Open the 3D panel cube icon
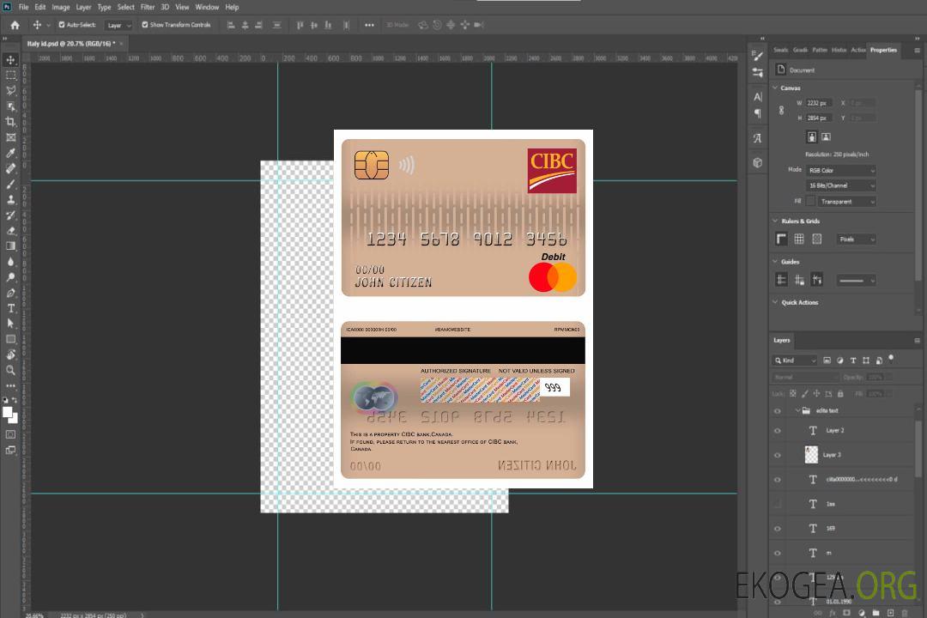The width and height of the screenshot is (927, 618). pyautogui.click(x=758, y=162)
